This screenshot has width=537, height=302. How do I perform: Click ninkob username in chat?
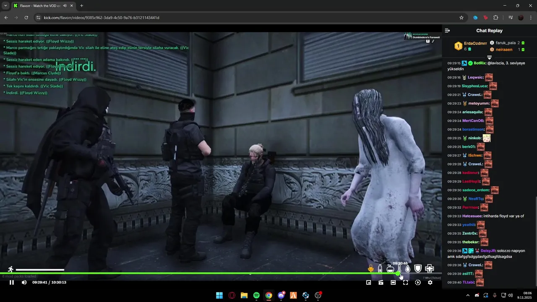[x=475, y=138]
